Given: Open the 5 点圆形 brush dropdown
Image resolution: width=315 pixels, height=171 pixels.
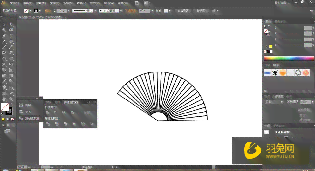Looking at the screenshot, I should click(x=121, y=11).
